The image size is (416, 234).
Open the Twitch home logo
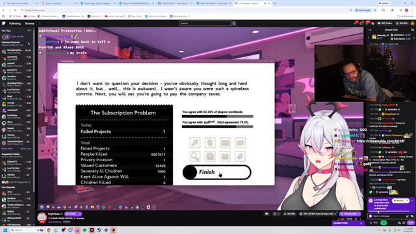4,23
